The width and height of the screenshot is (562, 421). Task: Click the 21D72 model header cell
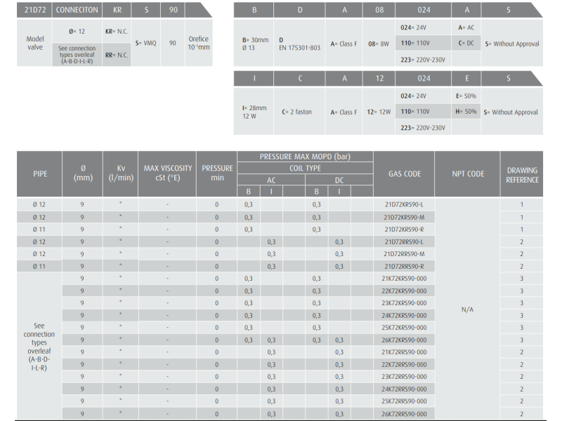point(34,10)
